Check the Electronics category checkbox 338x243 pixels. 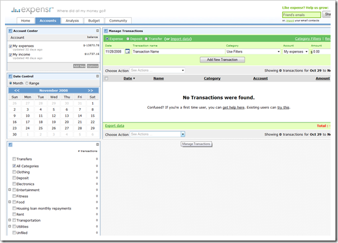[14, 184]
